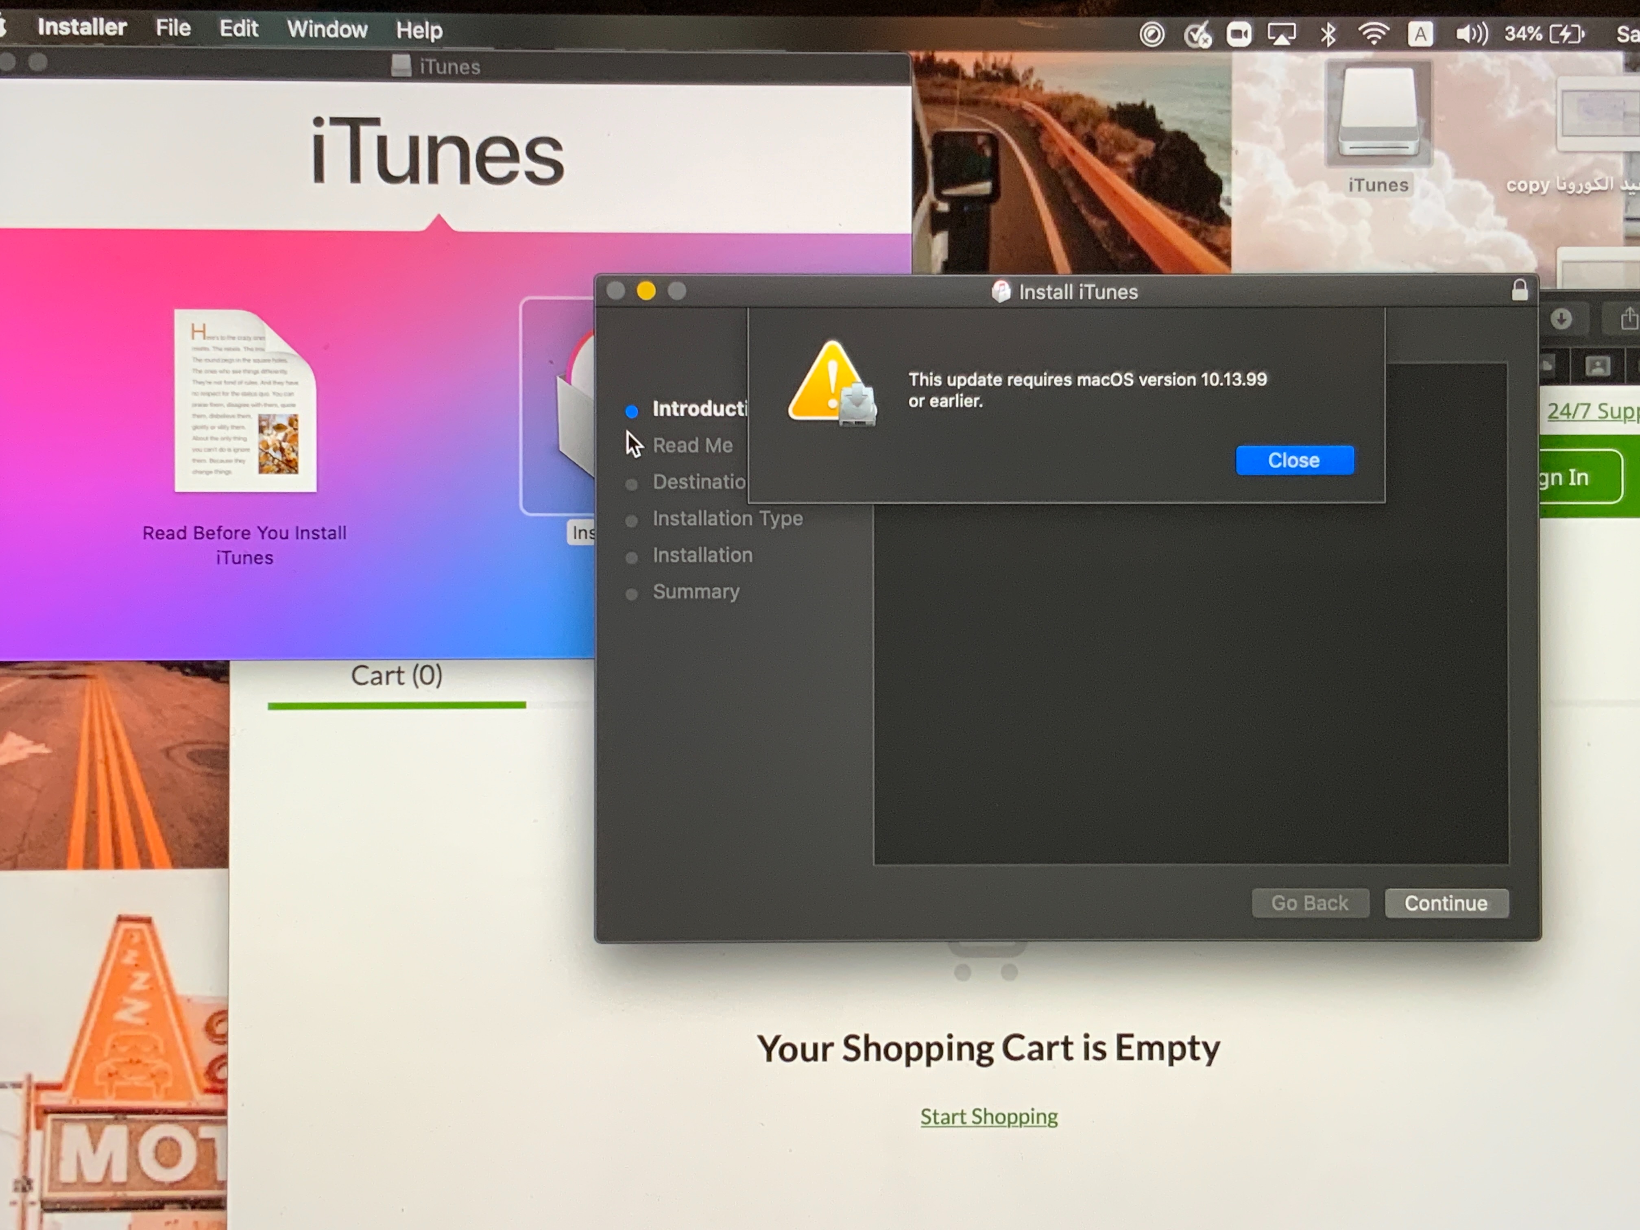Open the File menu
This screenshot has height=1230, width=1640.
tap(173, 28)
